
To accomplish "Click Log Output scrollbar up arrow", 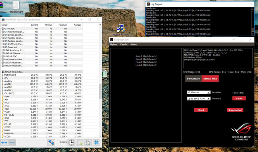I will [x=253, y=9].
